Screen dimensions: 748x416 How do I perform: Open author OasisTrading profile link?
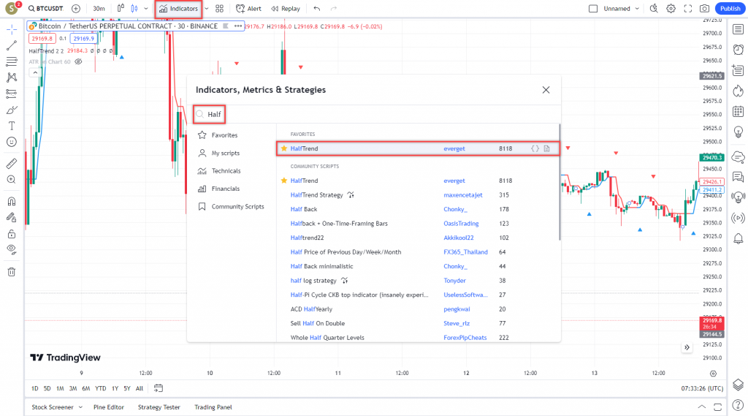tap(461, 224)
